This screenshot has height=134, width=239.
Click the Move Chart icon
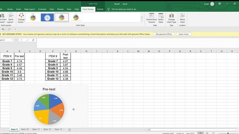click(x=182, y=18)
